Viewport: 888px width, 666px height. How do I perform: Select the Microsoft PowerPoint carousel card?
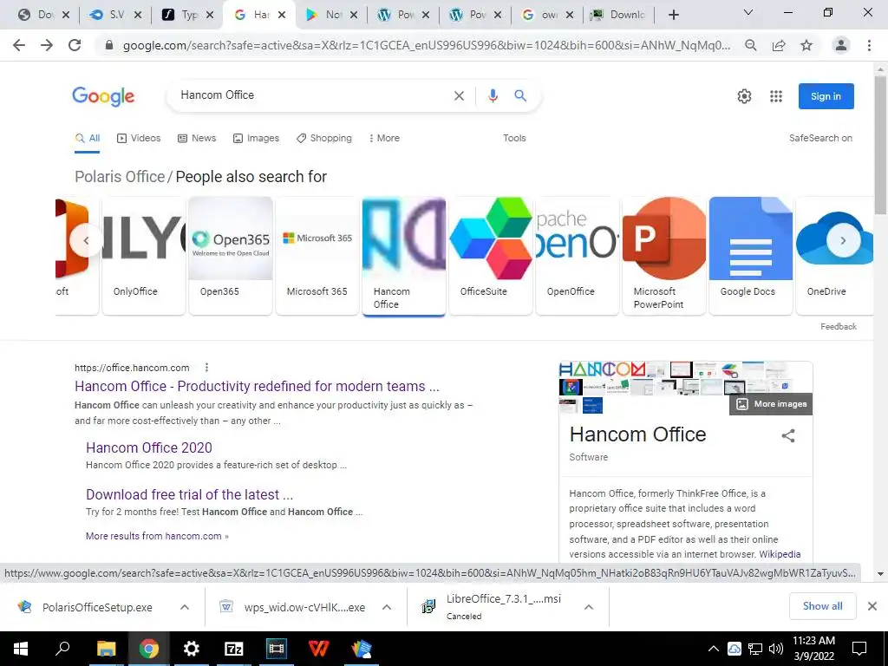663,255
